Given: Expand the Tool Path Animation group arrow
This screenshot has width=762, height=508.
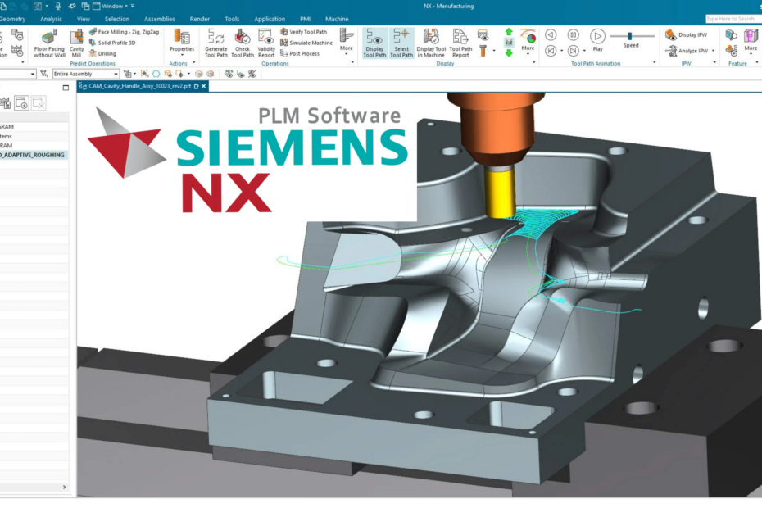Looking at the screenshot, I should pyautogui.click(x=654, y=63).
